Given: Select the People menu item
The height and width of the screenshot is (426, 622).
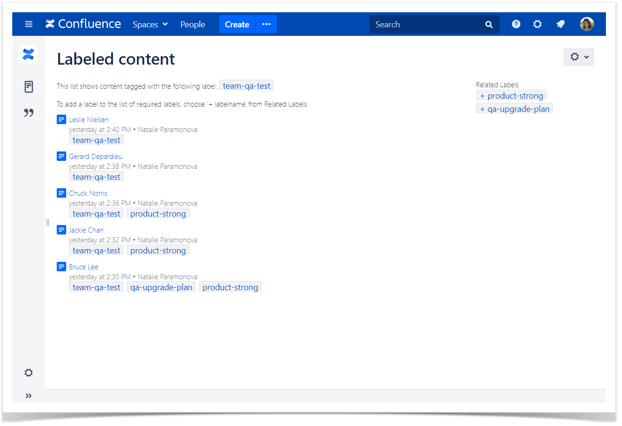Looking at the screenshot, I should point(192,24).
